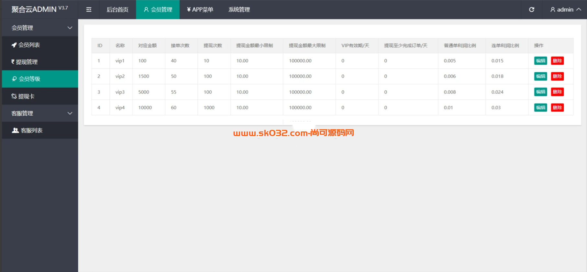Click the 连单利润比例 column header

click(x=507, y=46)
